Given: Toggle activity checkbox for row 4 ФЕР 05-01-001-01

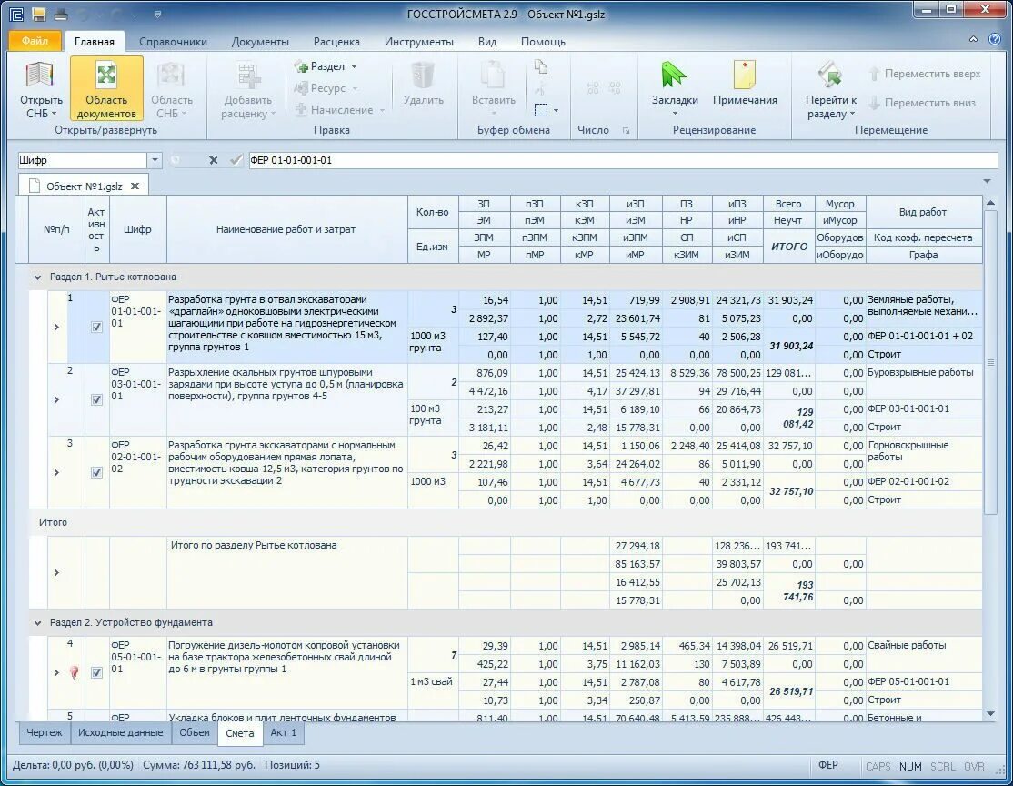Looking at the screenshot, I should tap(96, 672).
